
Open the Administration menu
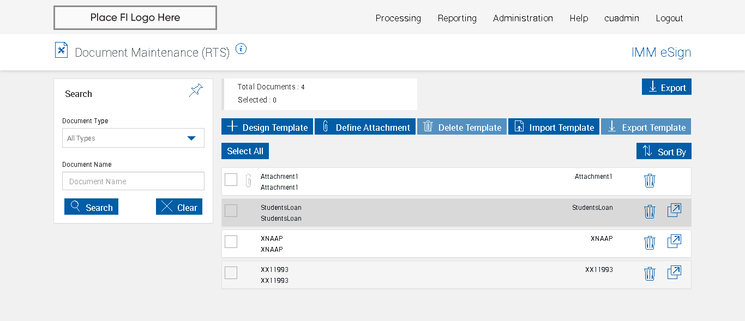pyautogui.click(x=522, y=18)
